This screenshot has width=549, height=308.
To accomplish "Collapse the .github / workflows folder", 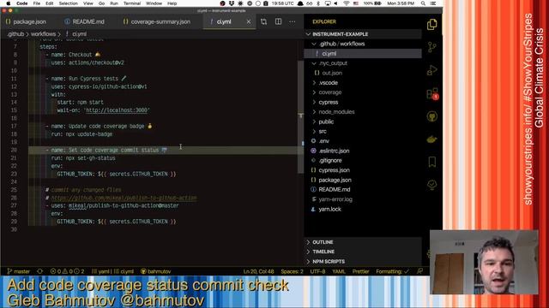I will (363, 44).
